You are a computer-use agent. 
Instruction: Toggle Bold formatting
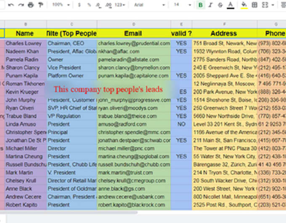201,5
